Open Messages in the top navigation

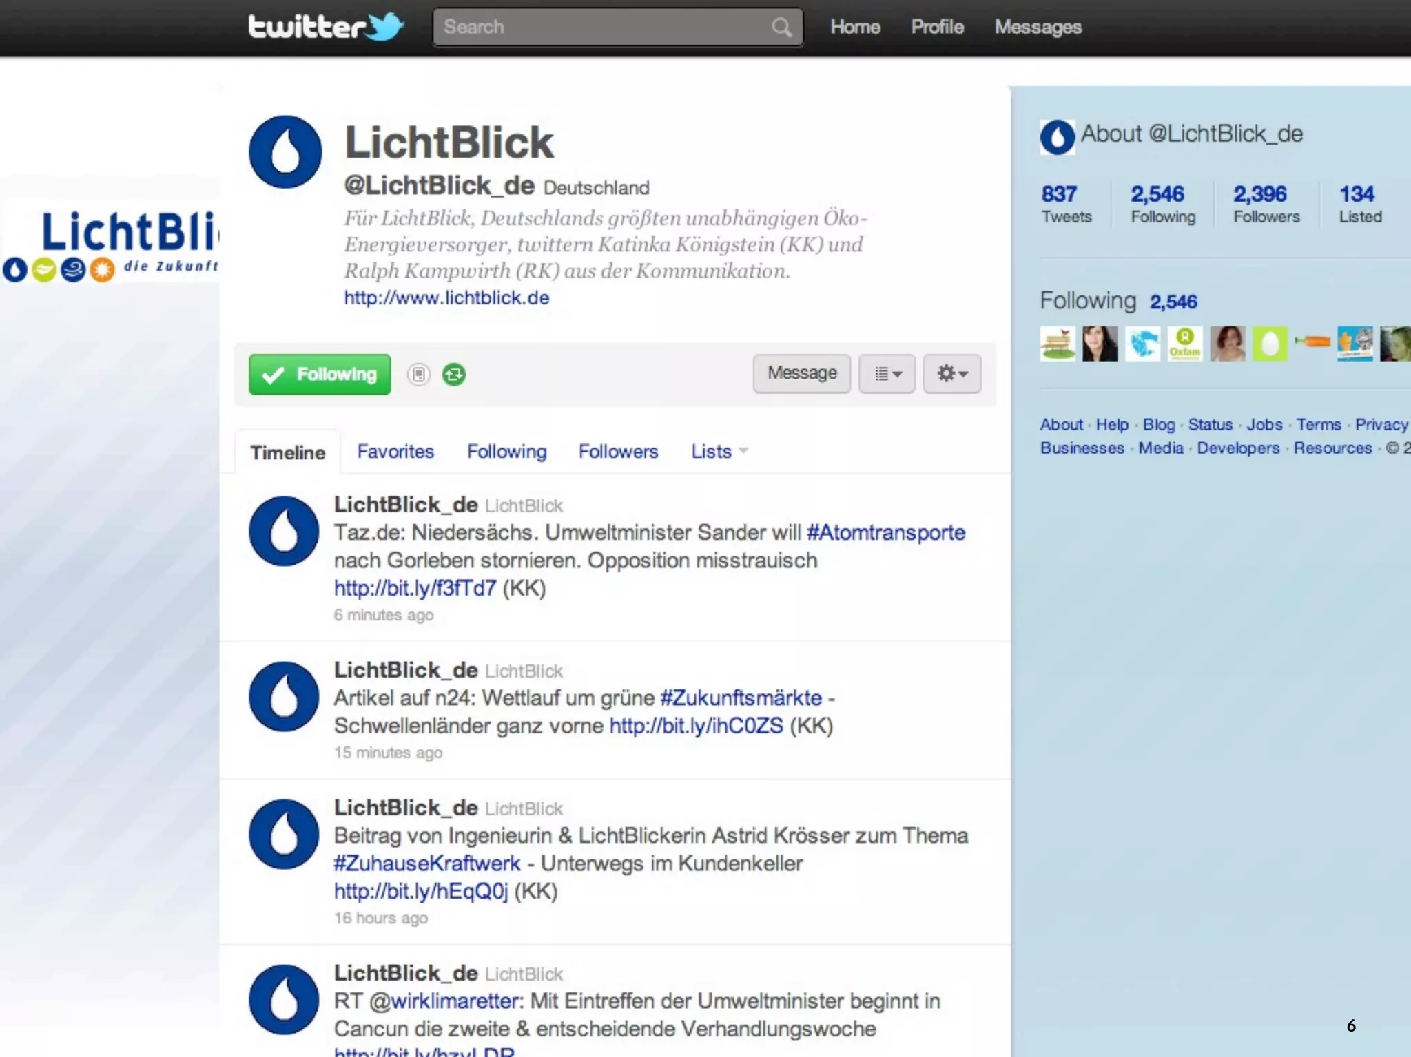(1038, 27)
